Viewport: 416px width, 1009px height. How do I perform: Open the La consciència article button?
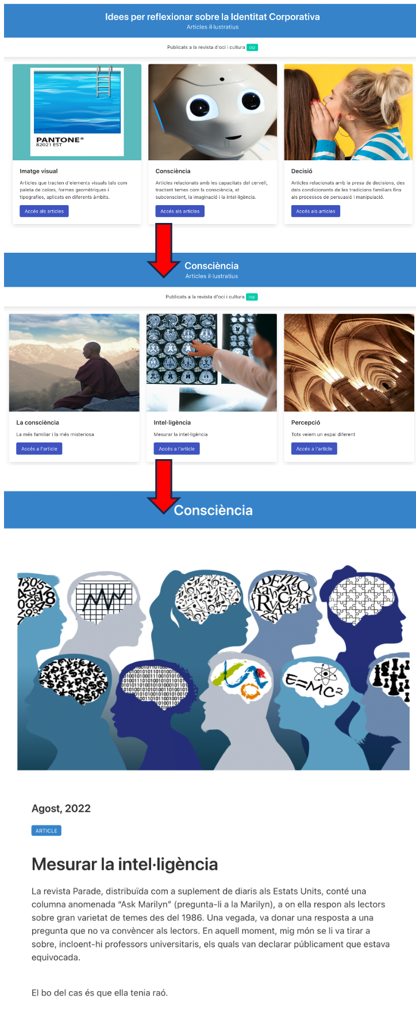[39, 449]
